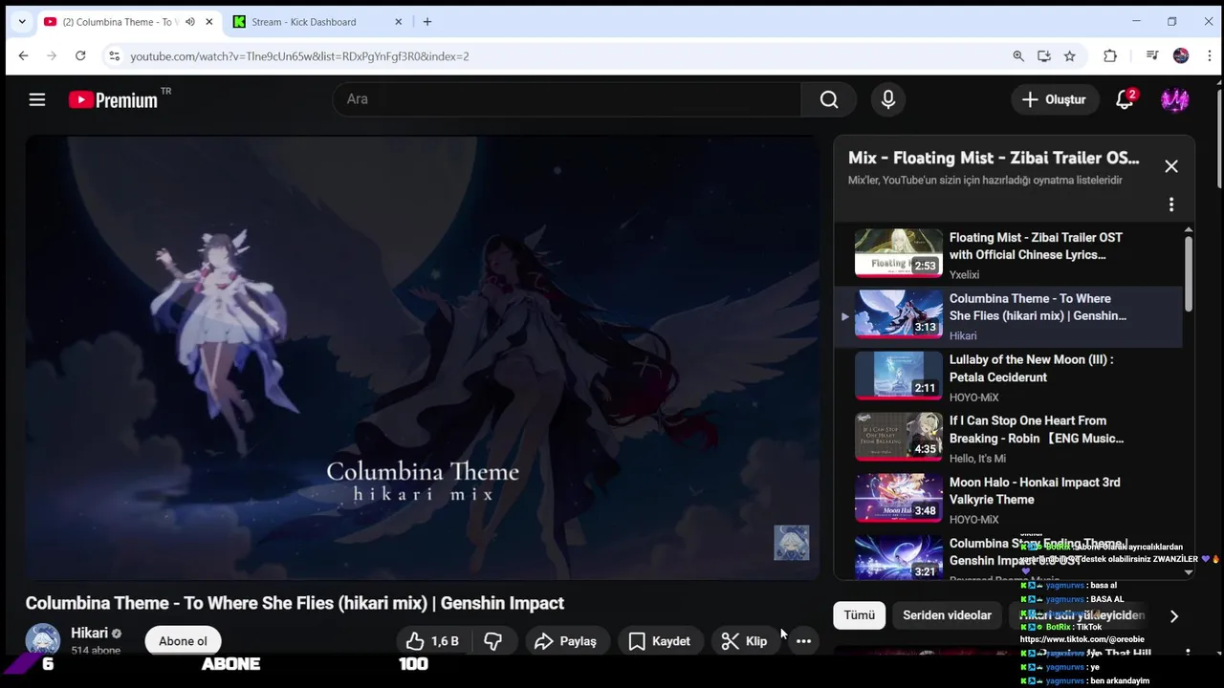The width and height of the screenshot is (1224, 688).
Task: Click HOYO-MiX under Lullaby video
Action: pos(973,398)
